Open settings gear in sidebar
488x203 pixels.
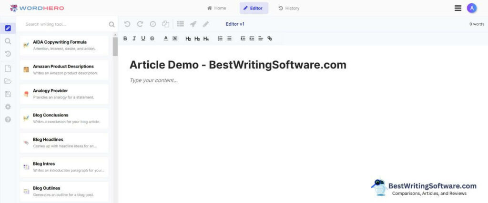(x=8, y=107)
